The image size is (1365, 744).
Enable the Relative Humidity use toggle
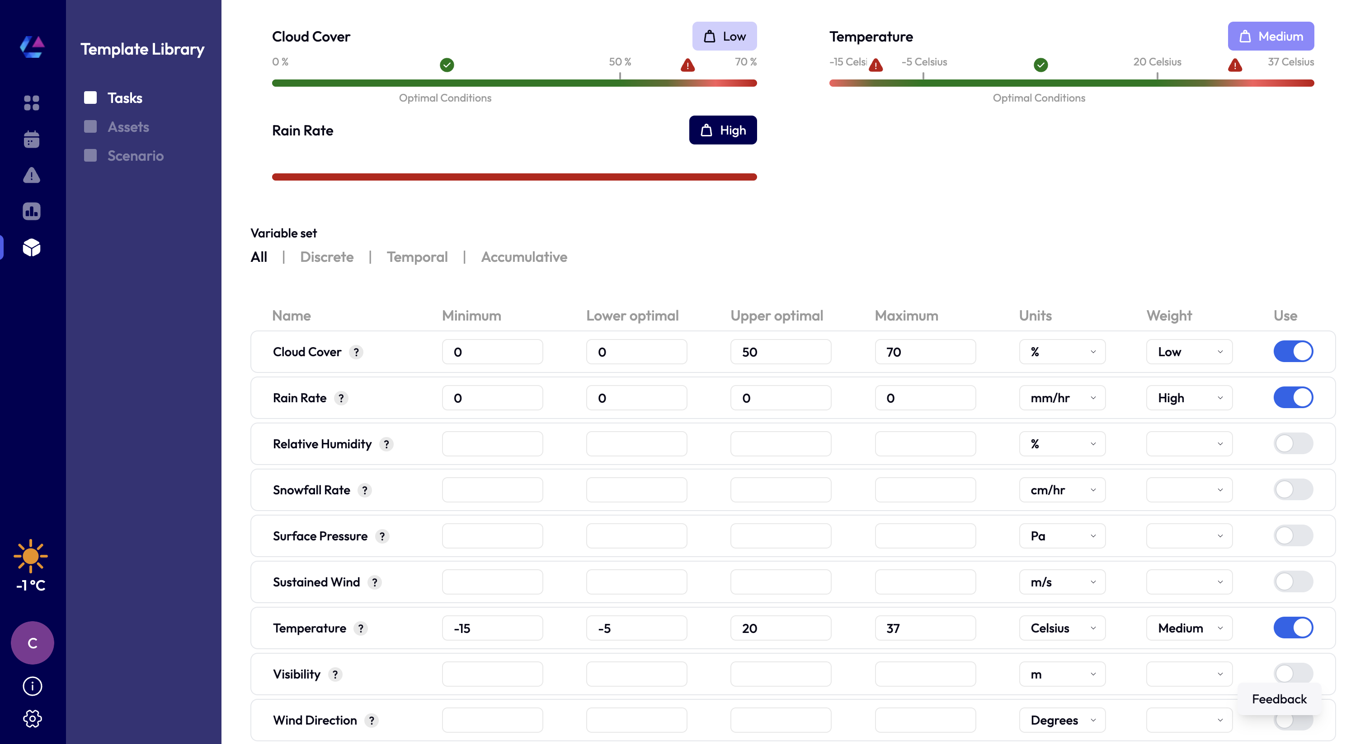(x=1293, y=443)
